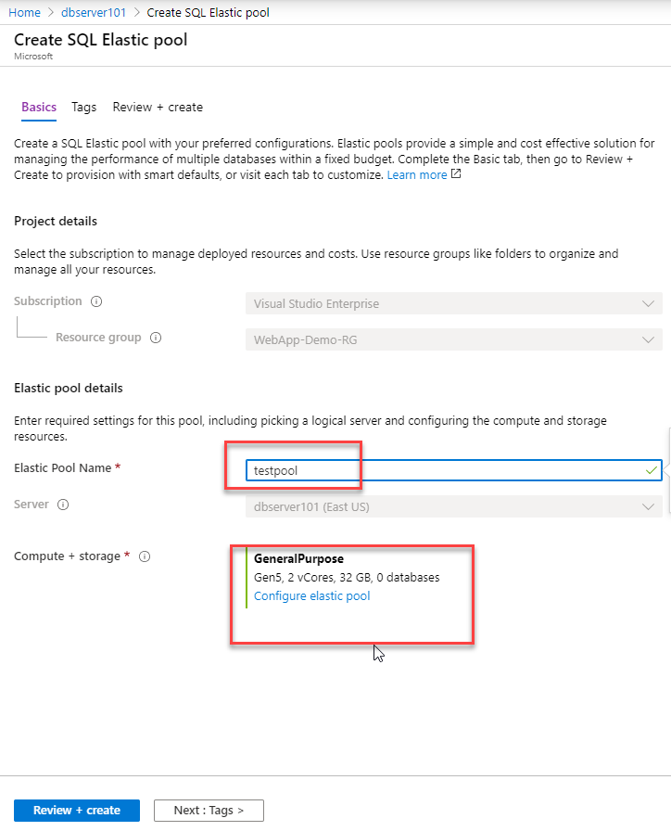Viewport: 671px width, 831px height.
Task: Click the Elastic Pool Name input field
Action: click(454, 470)
